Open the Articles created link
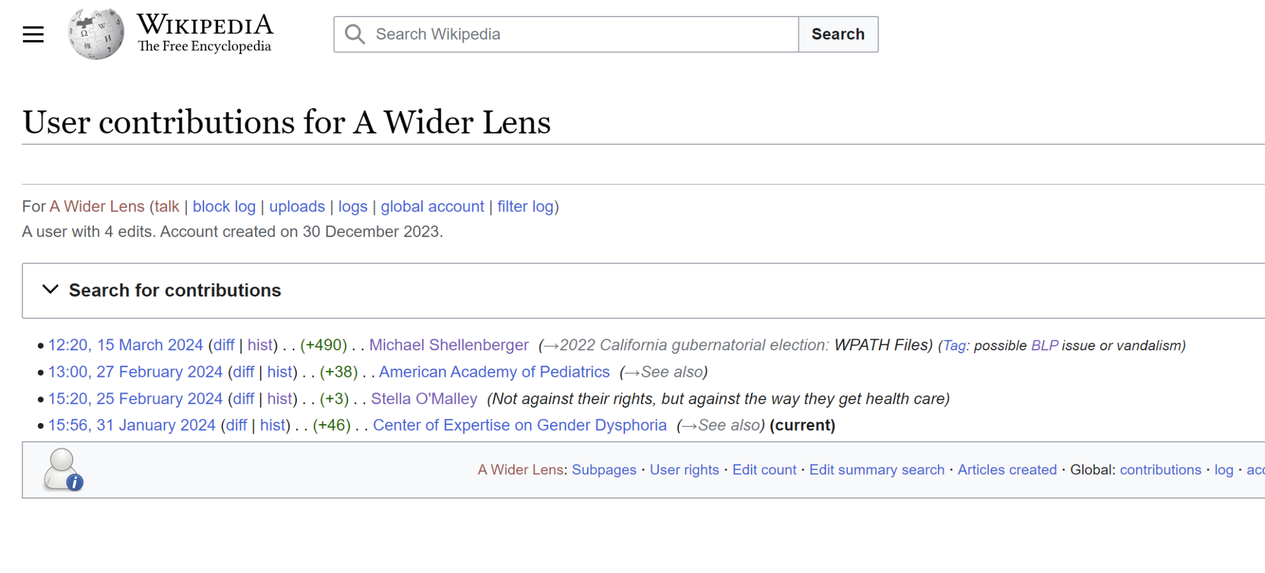1265x573 pixels. click(x=1007, y=470)
